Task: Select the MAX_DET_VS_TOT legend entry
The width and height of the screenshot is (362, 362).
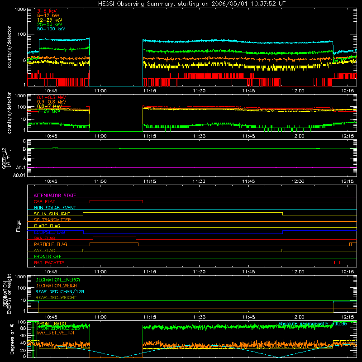Action: (x=56, y=333)
